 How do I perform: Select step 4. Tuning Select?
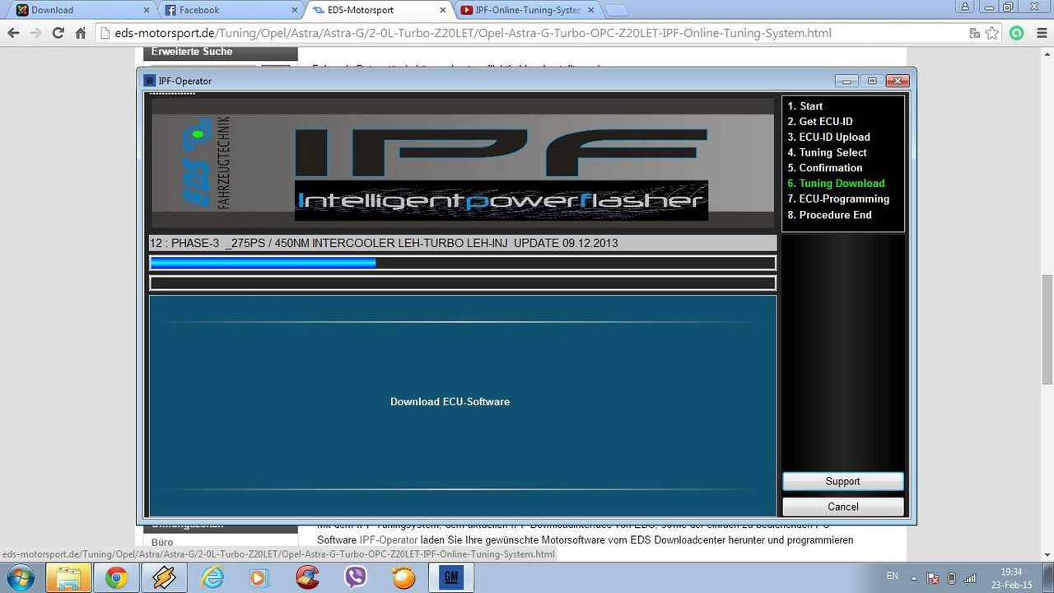point(827,152)
